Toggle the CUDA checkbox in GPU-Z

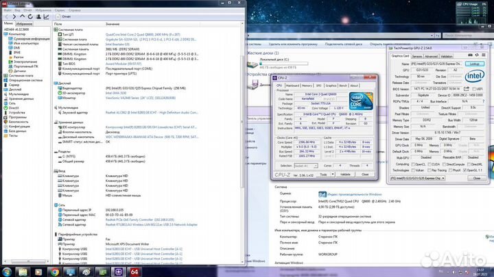(x=430, y=164)
